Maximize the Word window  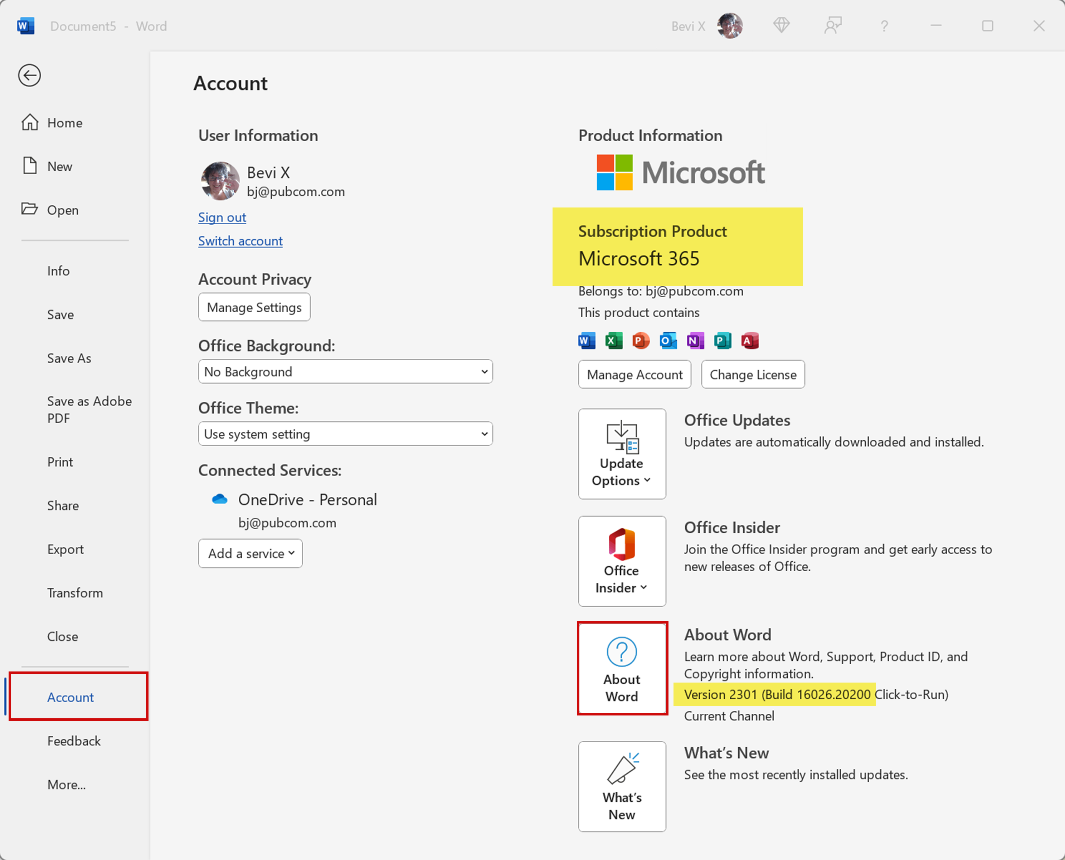pyautogui.click(x=987, y=26)
